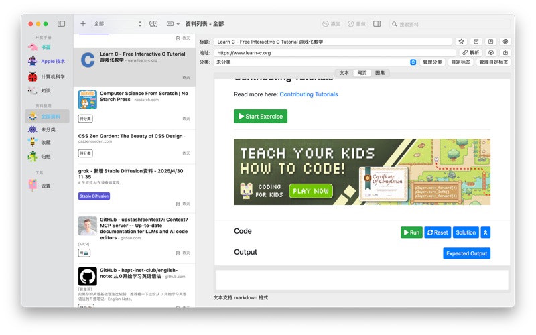Open 知识 in the sidebar
The image size is (536, 335).
click(x=46, y=91)
